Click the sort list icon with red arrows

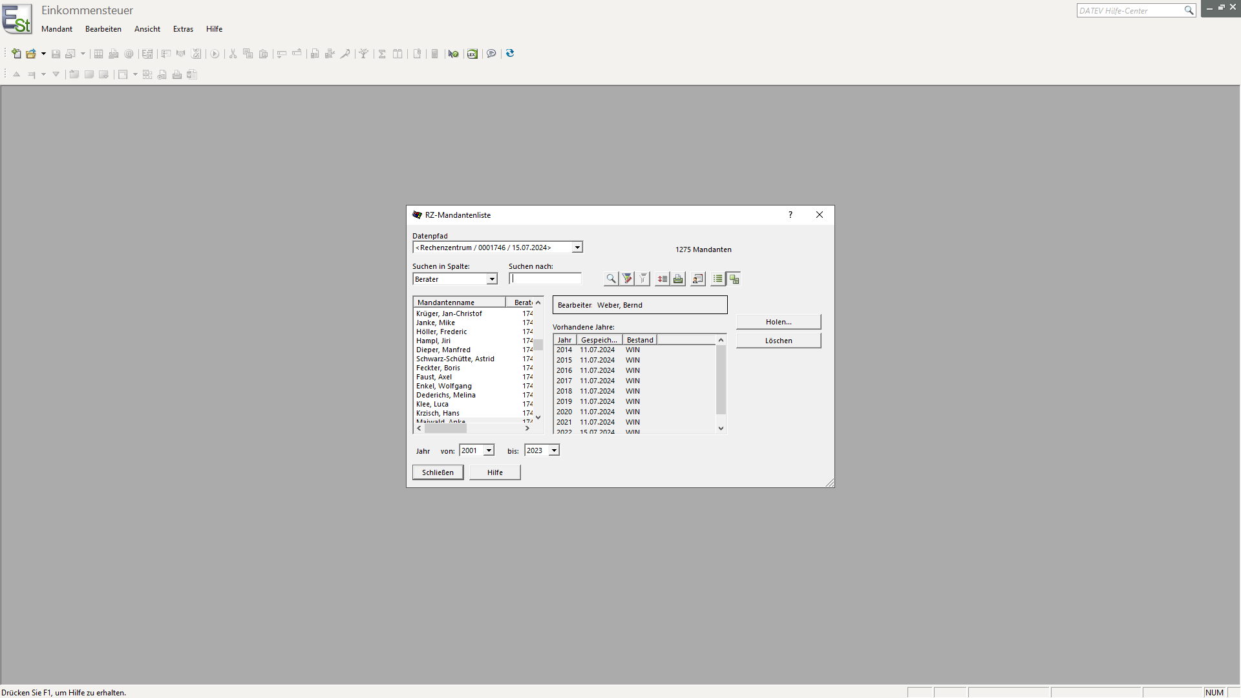pos(662,279)
